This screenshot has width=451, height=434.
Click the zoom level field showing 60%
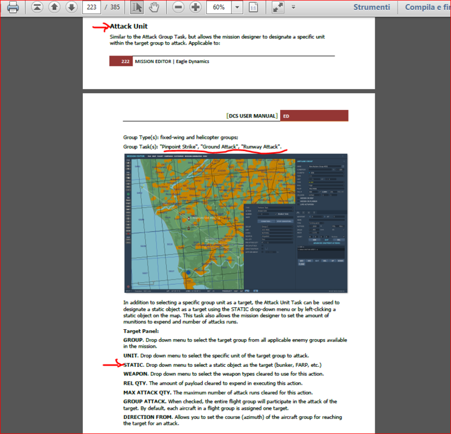(219, 7)
